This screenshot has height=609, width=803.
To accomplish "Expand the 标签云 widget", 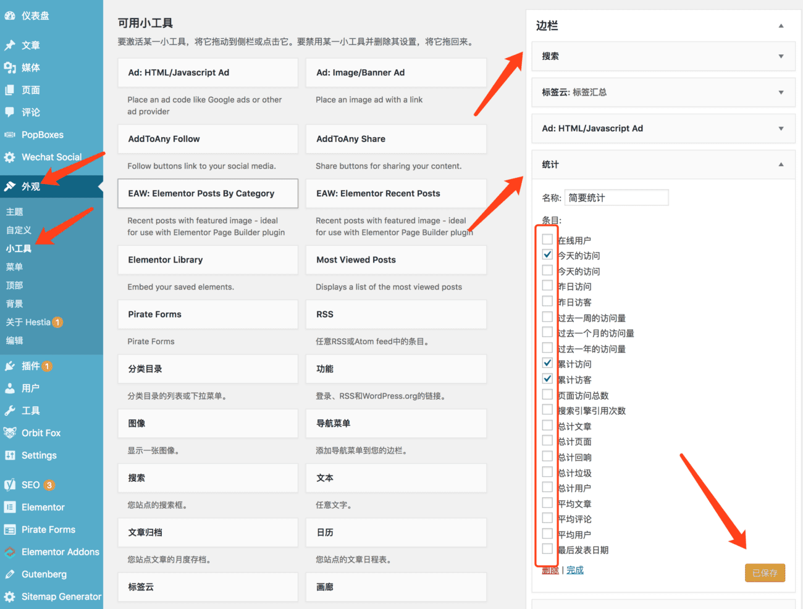I will [781, 92].
